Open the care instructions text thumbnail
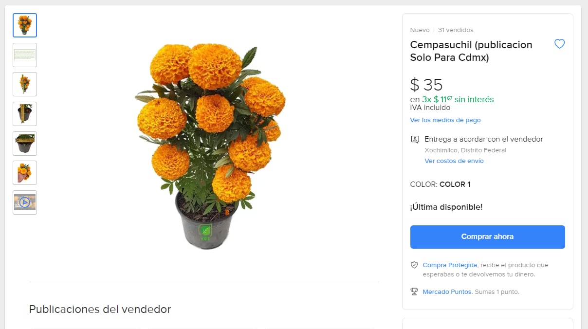The width and height of the screenshot is (588, 329). point(24,55)
